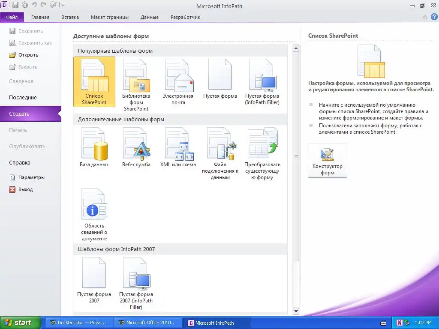
Task: Open the Справка section
Action: (30, 162)
